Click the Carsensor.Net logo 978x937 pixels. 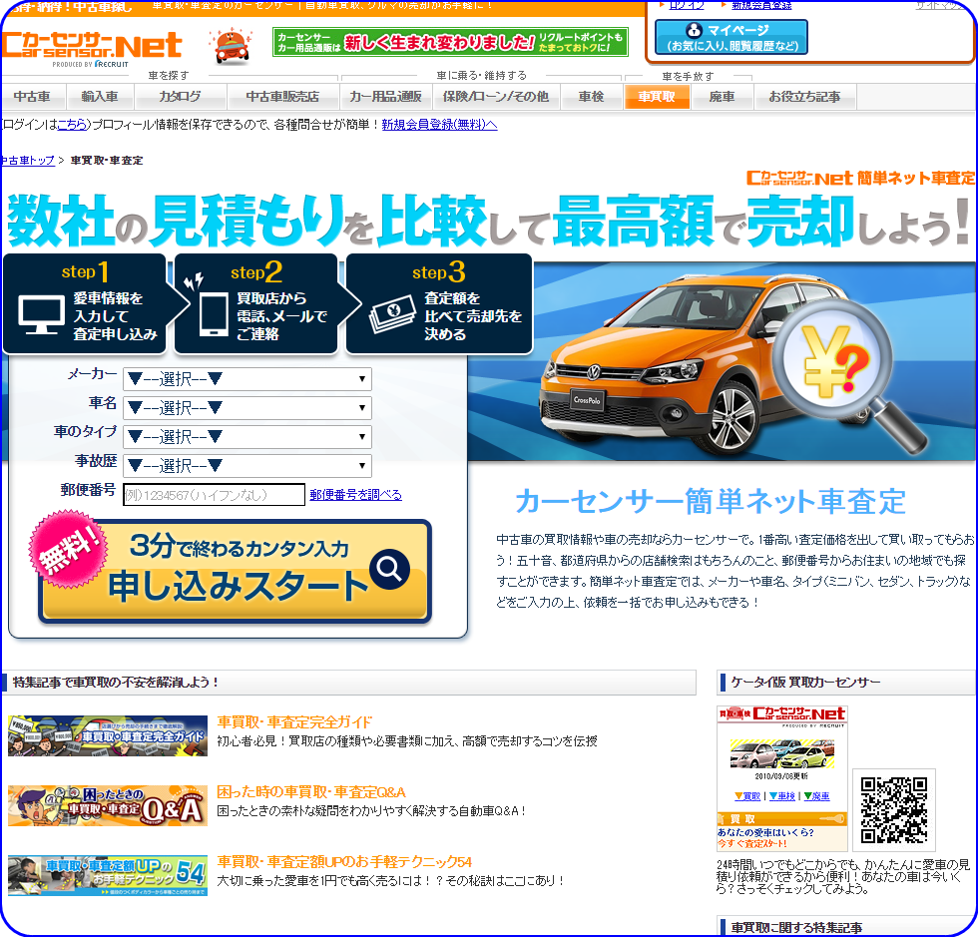pos(92,47)
